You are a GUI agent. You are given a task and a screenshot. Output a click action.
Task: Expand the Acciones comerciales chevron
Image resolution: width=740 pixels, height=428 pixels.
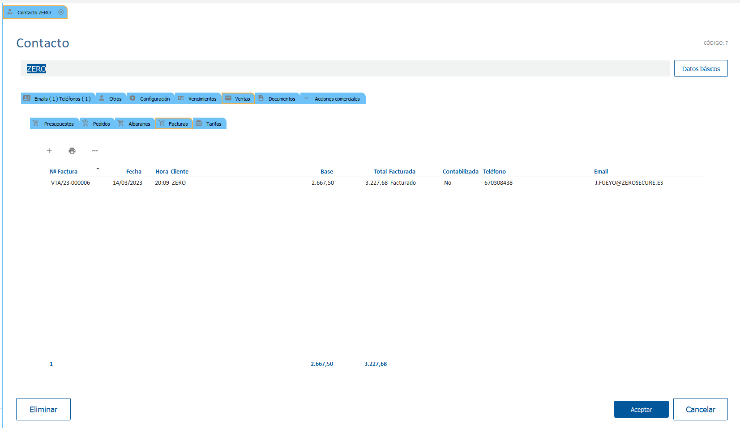[306, 98]
